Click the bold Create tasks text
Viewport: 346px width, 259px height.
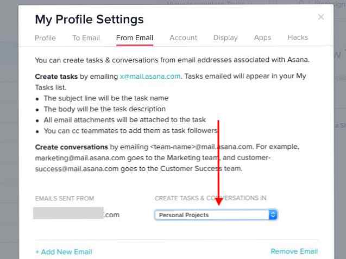[56, 77]
